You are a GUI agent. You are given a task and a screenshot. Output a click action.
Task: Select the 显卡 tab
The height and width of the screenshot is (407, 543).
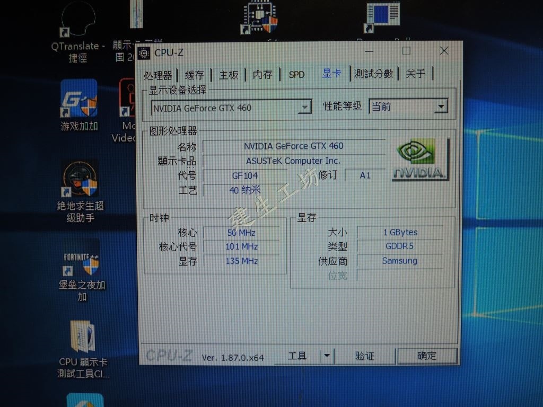(331, 73)
